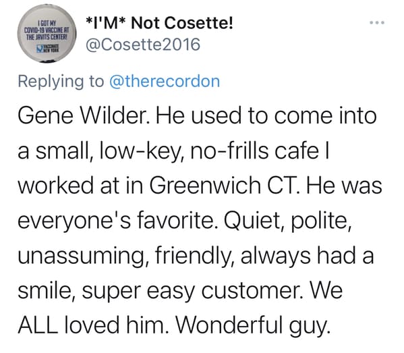Image resolution: width=404 pixels, height=353 pixels.
Task: Click the COVID-19 vaccine badge profile picture
Action: (47, 34)
